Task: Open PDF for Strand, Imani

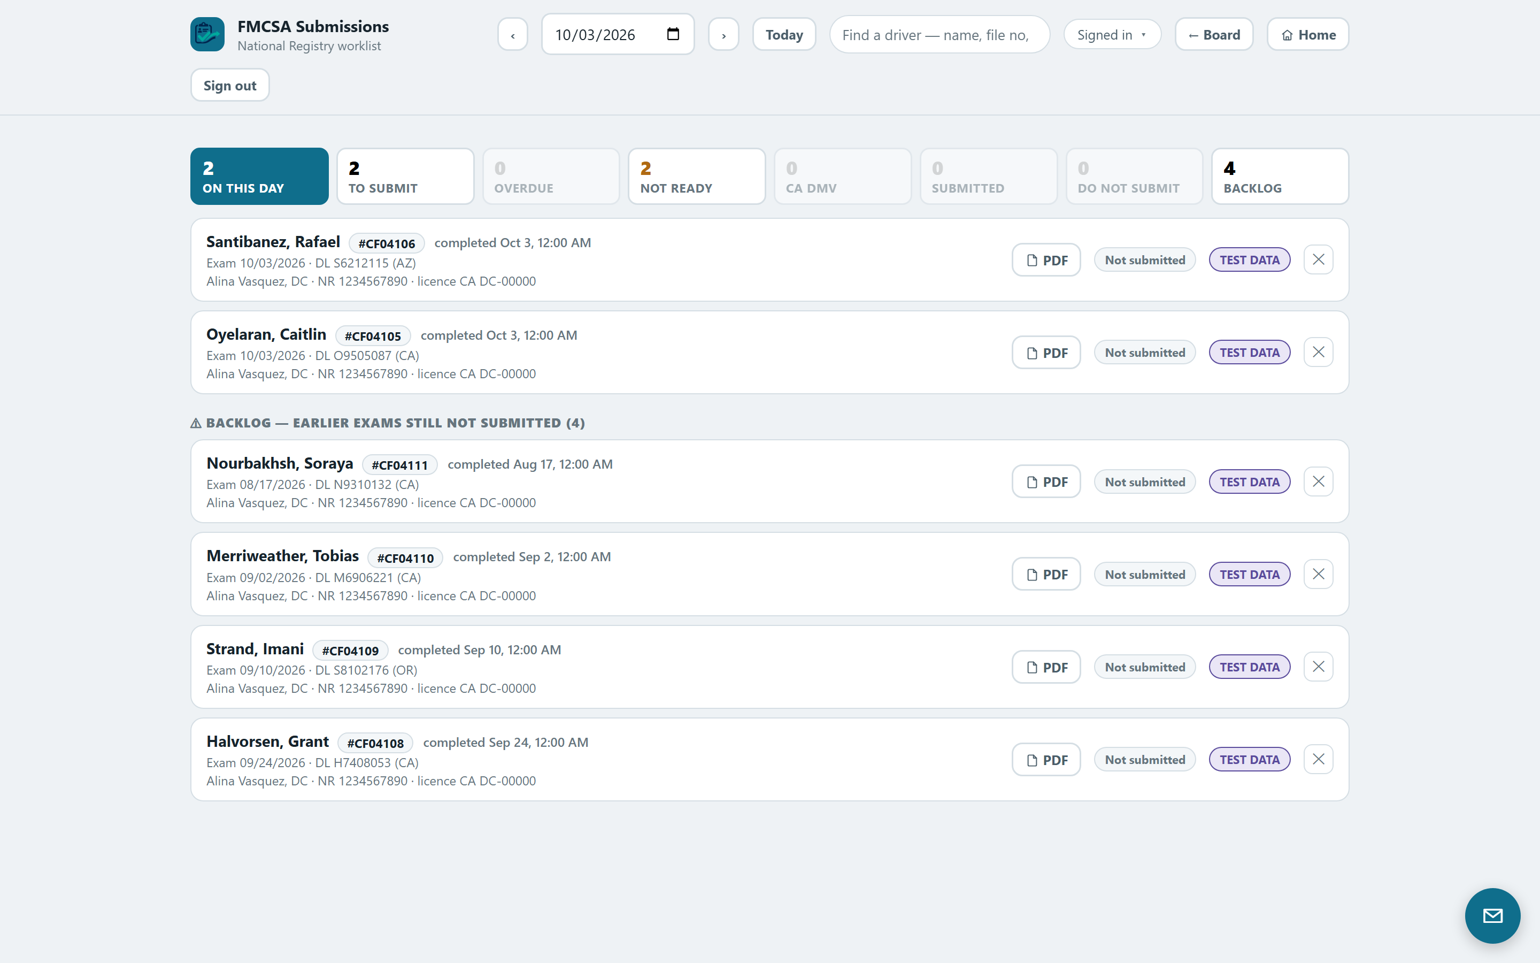Action: (x=1046, y=667)
